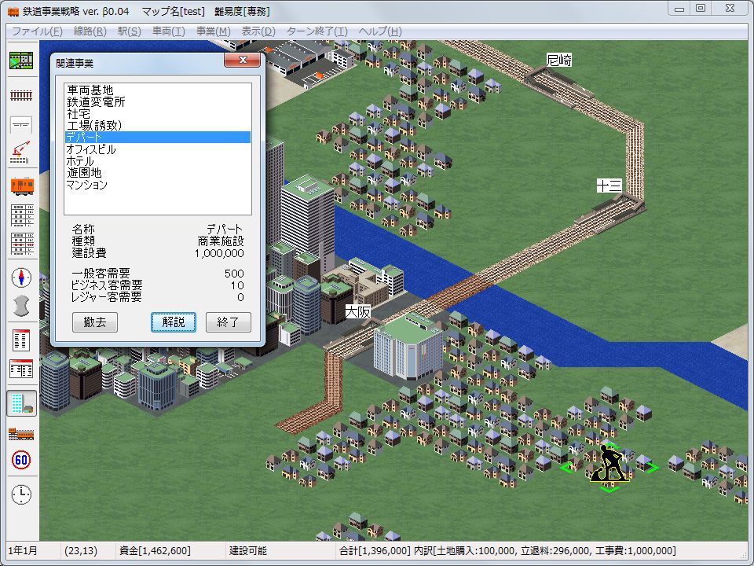
Task: Select オフィスビル in the business list
Action: coord(91,149)
